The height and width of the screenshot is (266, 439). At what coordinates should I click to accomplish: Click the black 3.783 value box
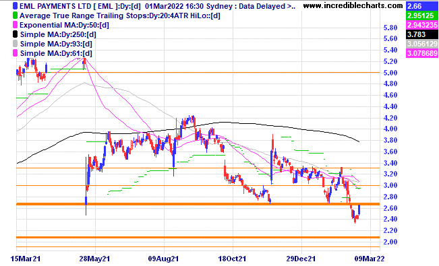click(x=422, y=34)
